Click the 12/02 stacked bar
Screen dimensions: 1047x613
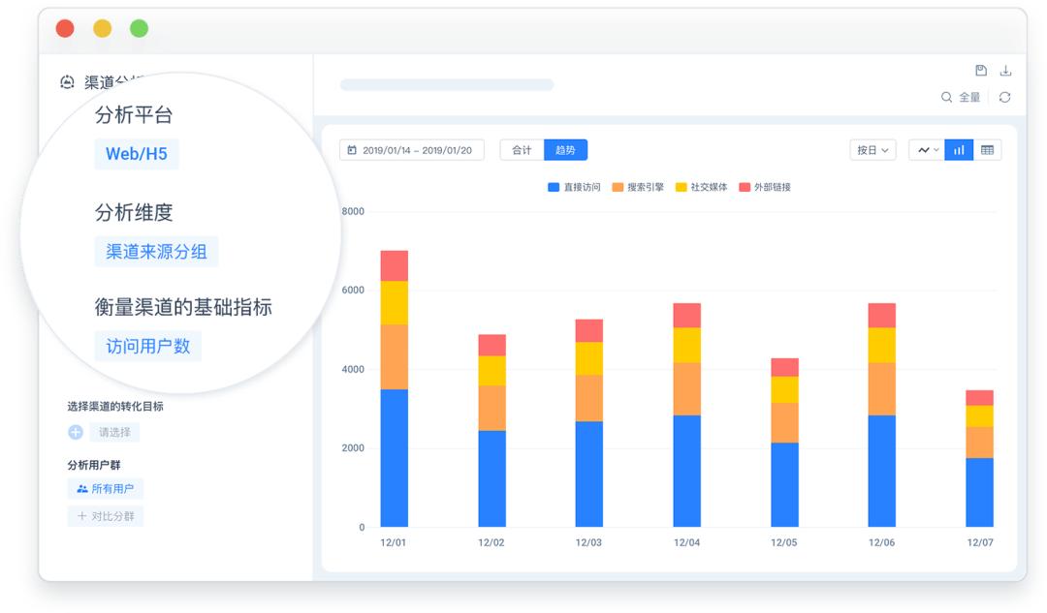[x=492, y=431]
